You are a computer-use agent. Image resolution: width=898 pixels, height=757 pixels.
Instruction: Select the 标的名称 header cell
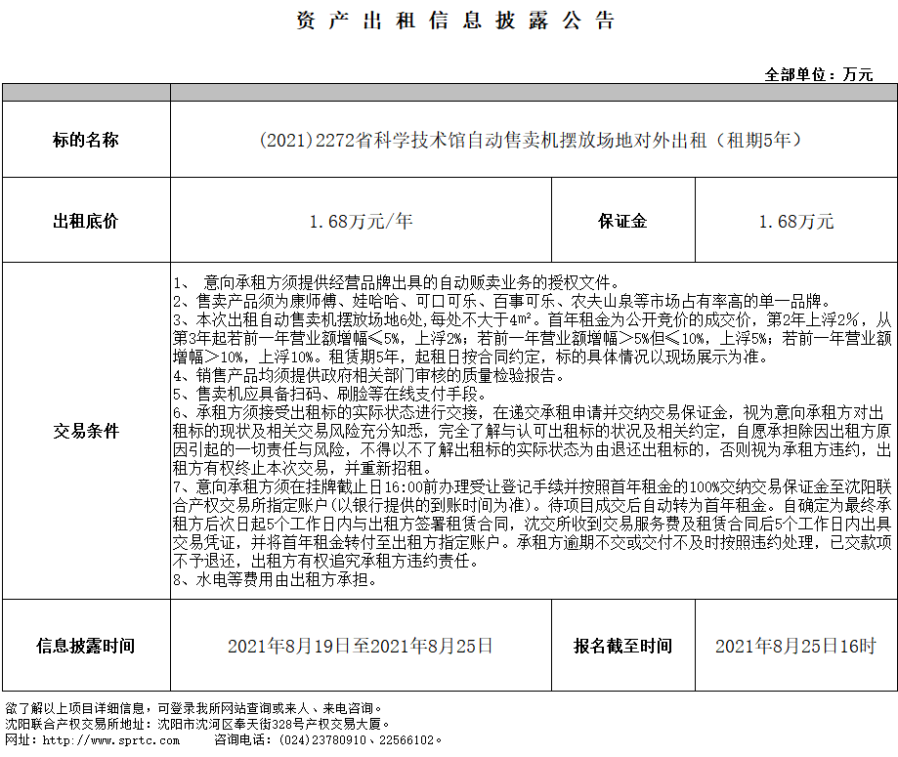pyautogui.click(x=86, y=140)
